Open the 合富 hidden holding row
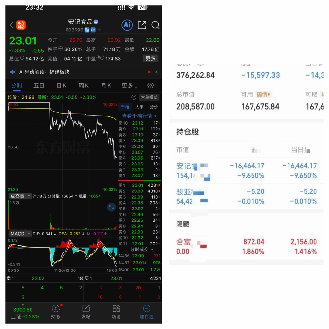 click(x=246, y=247)
